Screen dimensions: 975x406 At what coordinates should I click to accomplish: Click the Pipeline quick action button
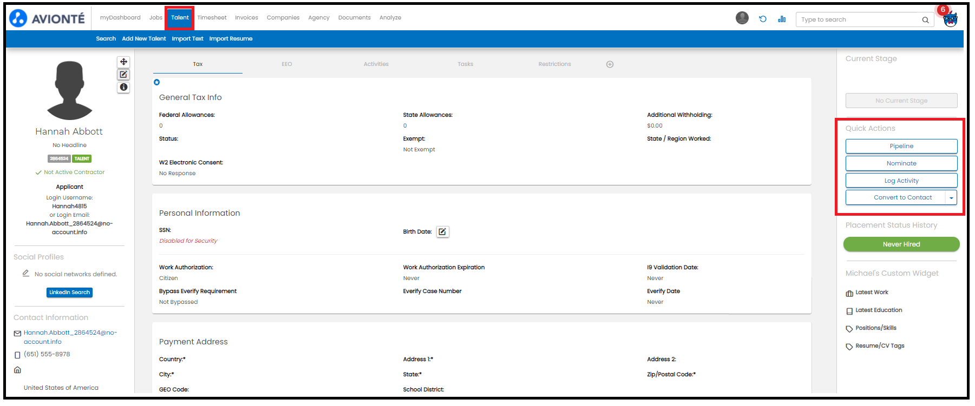[901, 147]
